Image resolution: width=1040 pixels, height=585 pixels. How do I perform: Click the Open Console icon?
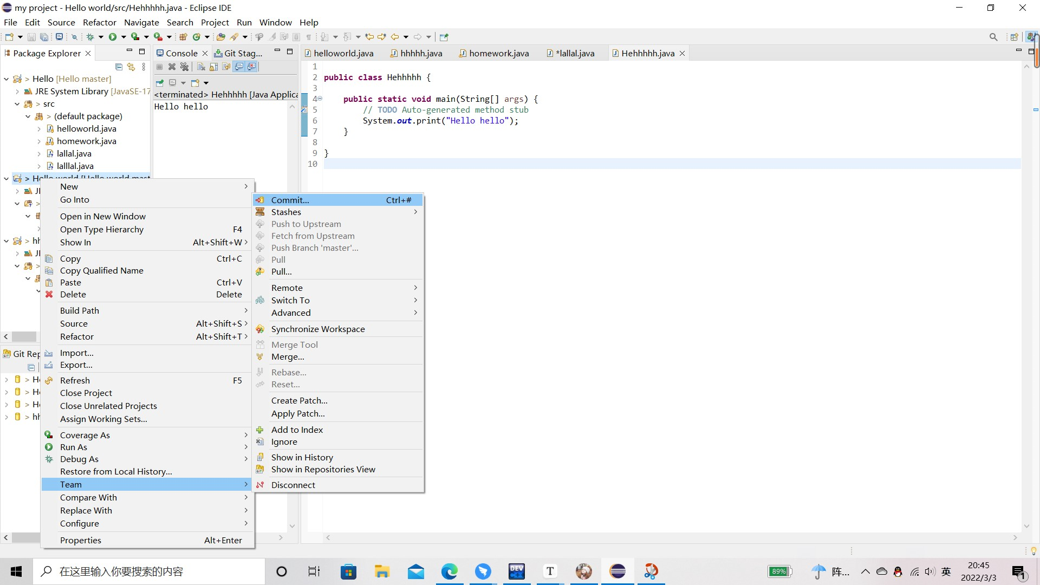coord(195,83)
